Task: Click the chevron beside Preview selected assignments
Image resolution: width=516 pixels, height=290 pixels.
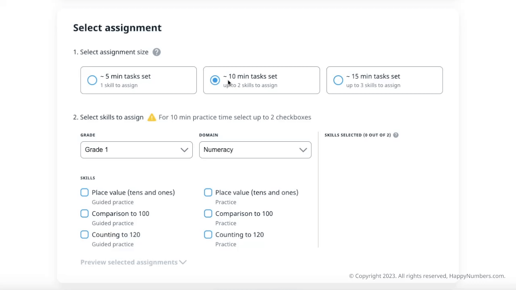Action: [183, 262]
